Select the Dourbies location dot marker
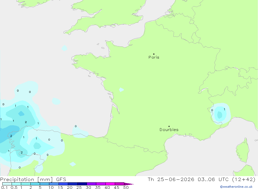 [x=169, y=126]
